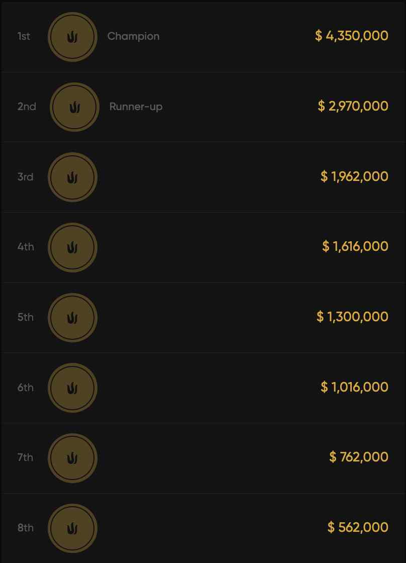
Task: Select the $ 562,000 prize amount
Action: (357, 527)
